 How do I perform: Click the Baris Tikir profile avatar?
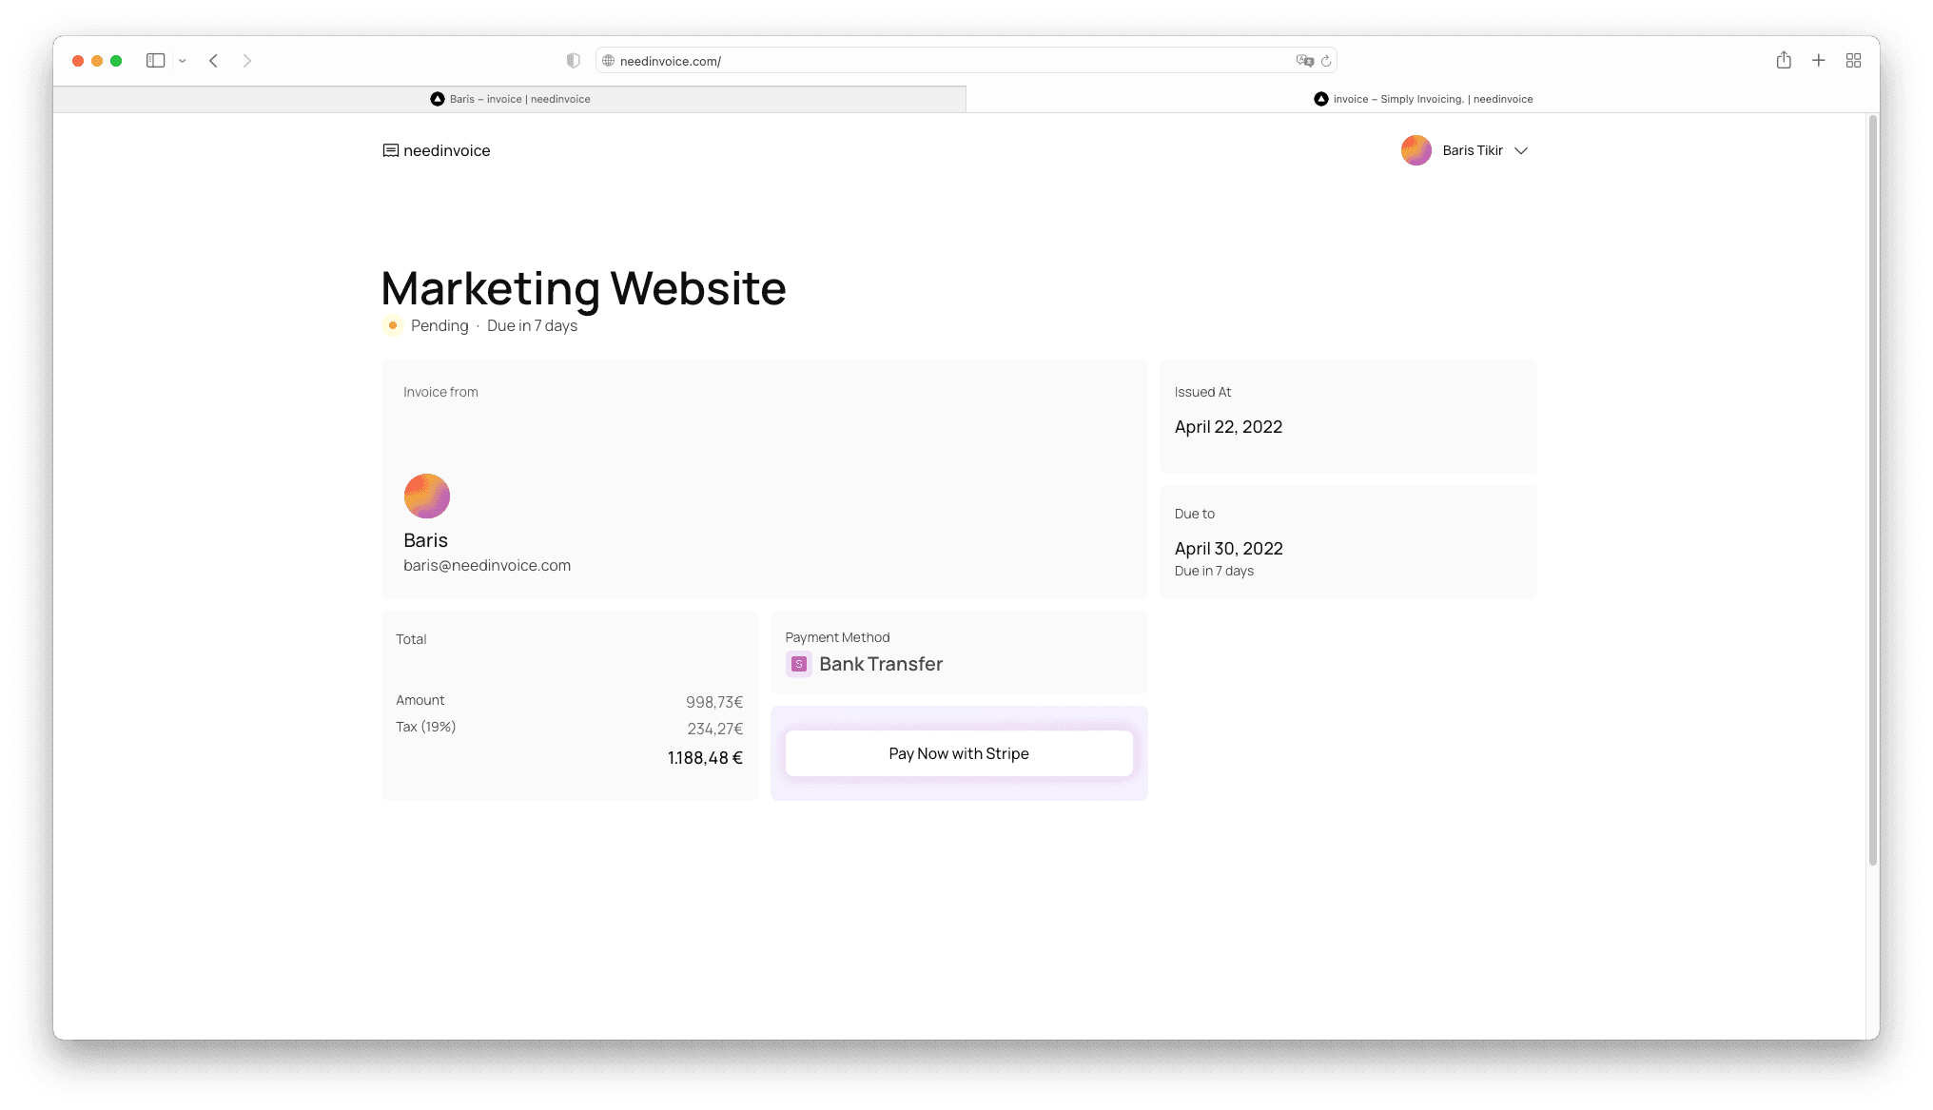click(1416, 150)
